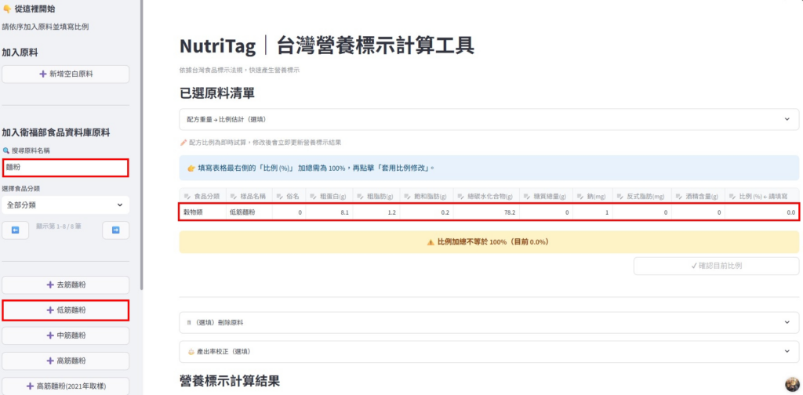Click the 新增空白原料 button
This screenshot has height=395, width=803.
pos(66,74)
